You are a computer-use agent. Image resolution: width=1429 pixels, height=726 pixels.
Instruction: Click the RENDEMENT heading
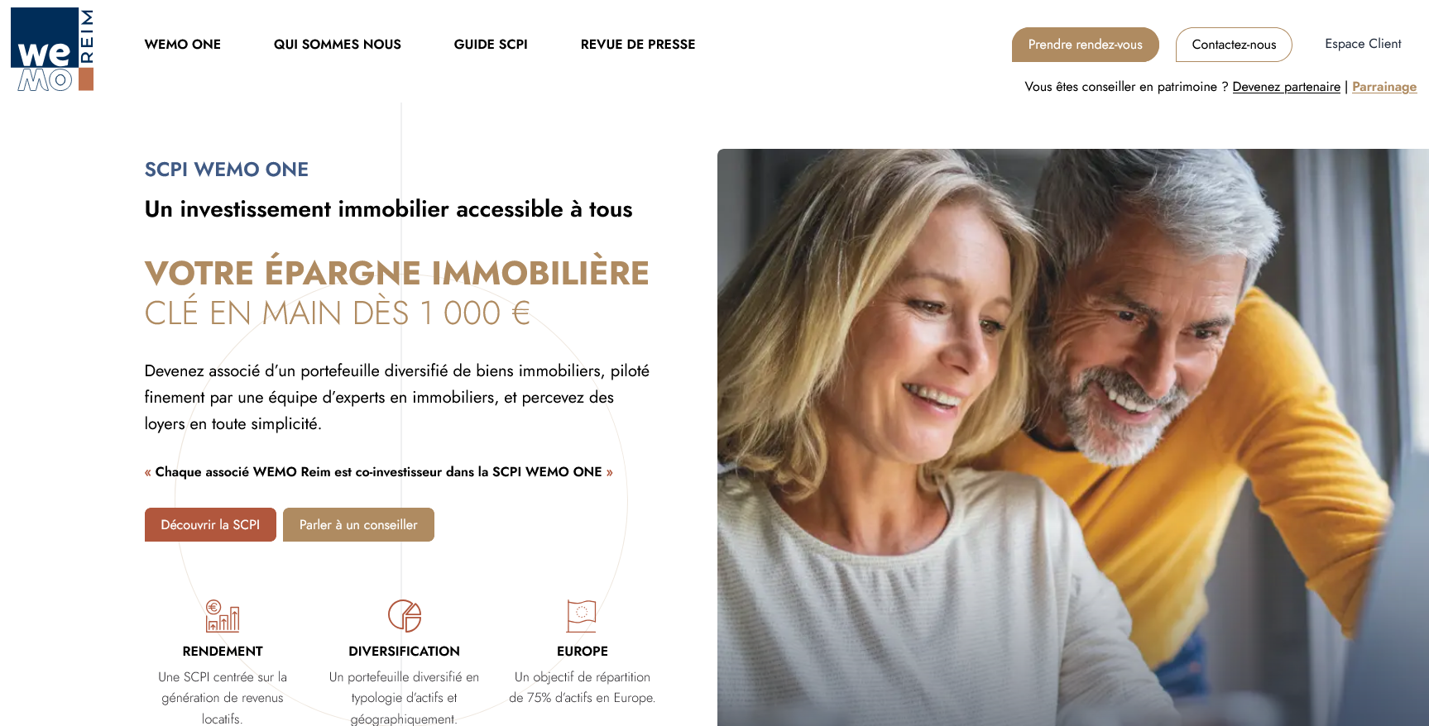(223, 652)
